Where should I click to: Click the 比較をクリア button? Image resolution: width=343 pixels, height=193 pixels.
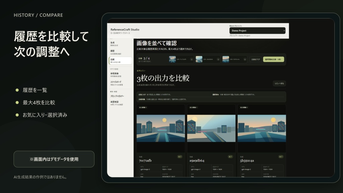(256, 59)
